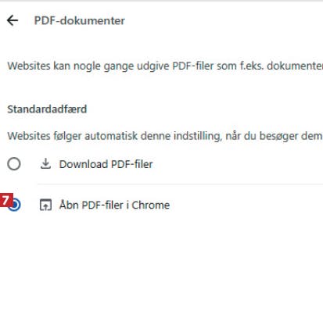The height and width of the screenshot is (311, 323).
Task: Click the Standardadfærd section heading
Action: [x=47, y=109]
